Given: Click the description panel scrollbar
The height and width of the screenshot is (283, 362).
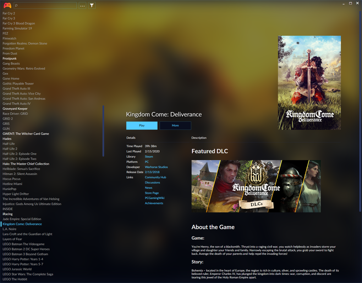Looking at the screenshot, I should pos(360,111).
